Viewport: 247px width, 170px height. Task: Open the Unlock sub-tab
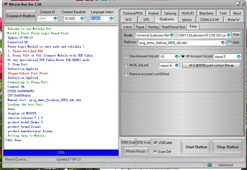click(x=128, y=27)
